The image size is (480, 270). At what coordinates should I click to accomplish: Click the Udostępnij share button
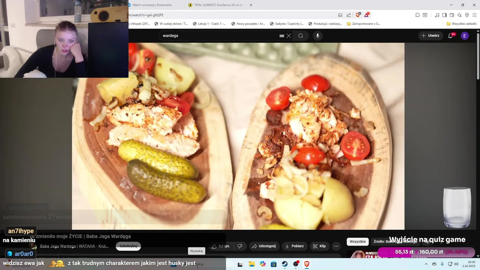click(264, 246)
